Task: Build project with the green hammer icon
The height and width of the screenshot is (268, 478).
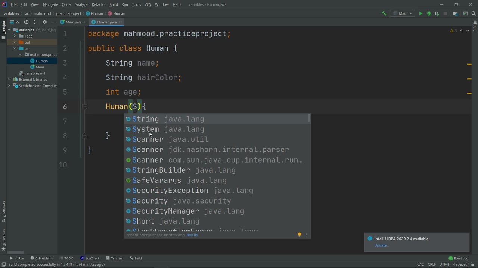Action: tap(384, 13)
